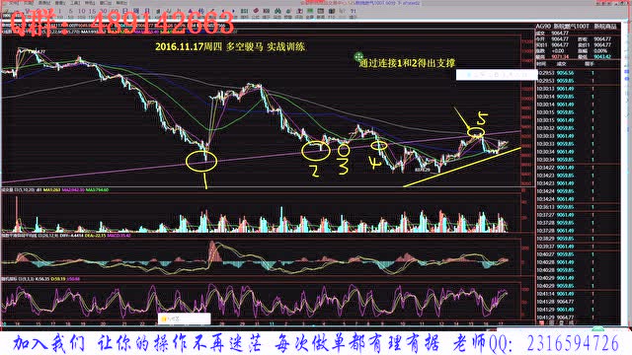Click the left blue arrow toolbar icon
632x355 pixels.
click(x=223, y=11)
